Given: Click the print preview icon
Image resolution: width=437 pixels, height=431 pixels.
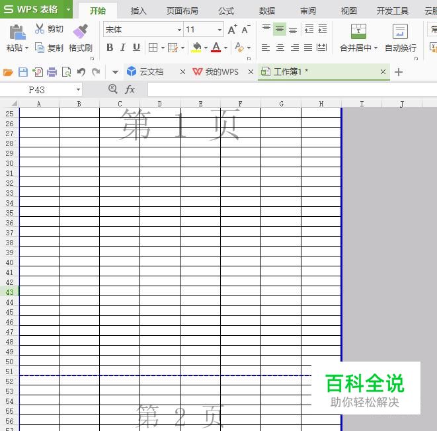Looking at the screenshot, I should [66, 72].
